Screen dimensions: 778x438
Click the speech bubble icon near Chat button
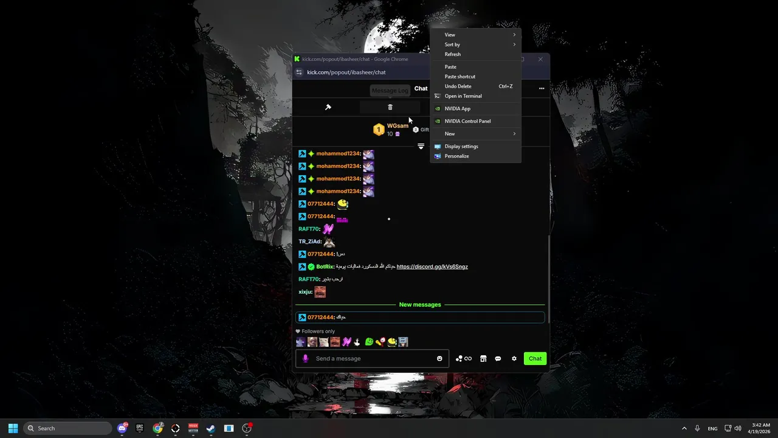pos(498,358)
